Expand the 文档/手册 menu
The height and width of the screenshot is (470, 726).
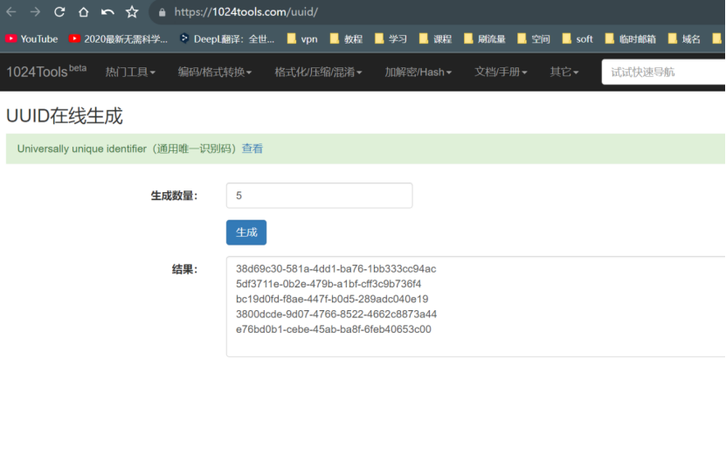501,72
